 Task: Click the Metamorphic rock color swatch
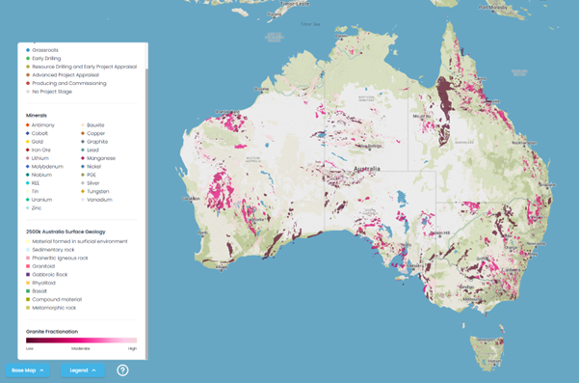[x=28, y=308]
